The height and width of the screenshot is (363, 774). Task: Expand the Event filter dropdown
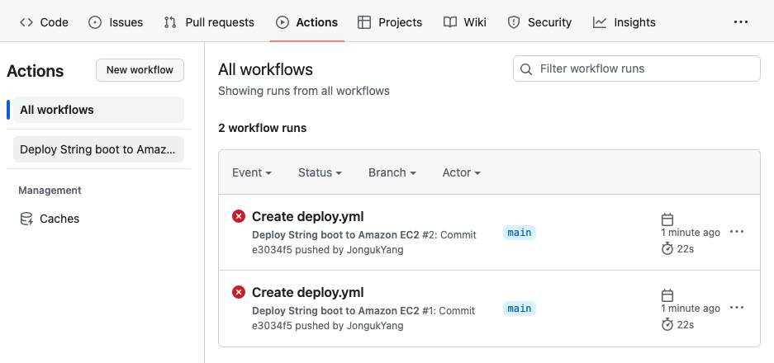[252, 172]
